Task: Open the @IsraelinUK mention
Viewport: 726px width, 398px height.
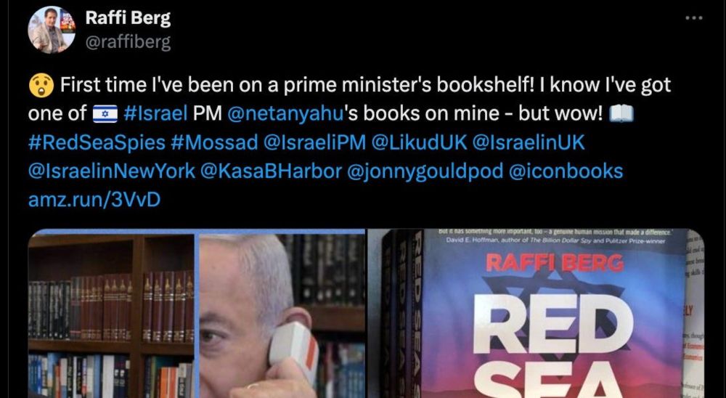Action: [x=529, y=142]
